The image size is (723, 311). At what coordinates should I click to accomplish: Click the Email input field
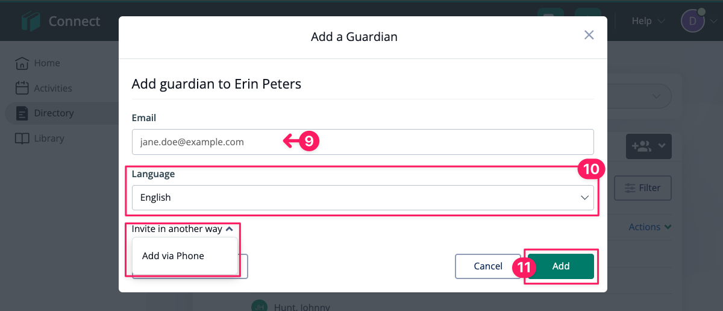363,142
